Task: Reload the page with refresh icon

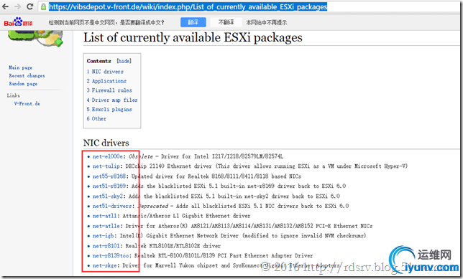Action: (29, 6)
